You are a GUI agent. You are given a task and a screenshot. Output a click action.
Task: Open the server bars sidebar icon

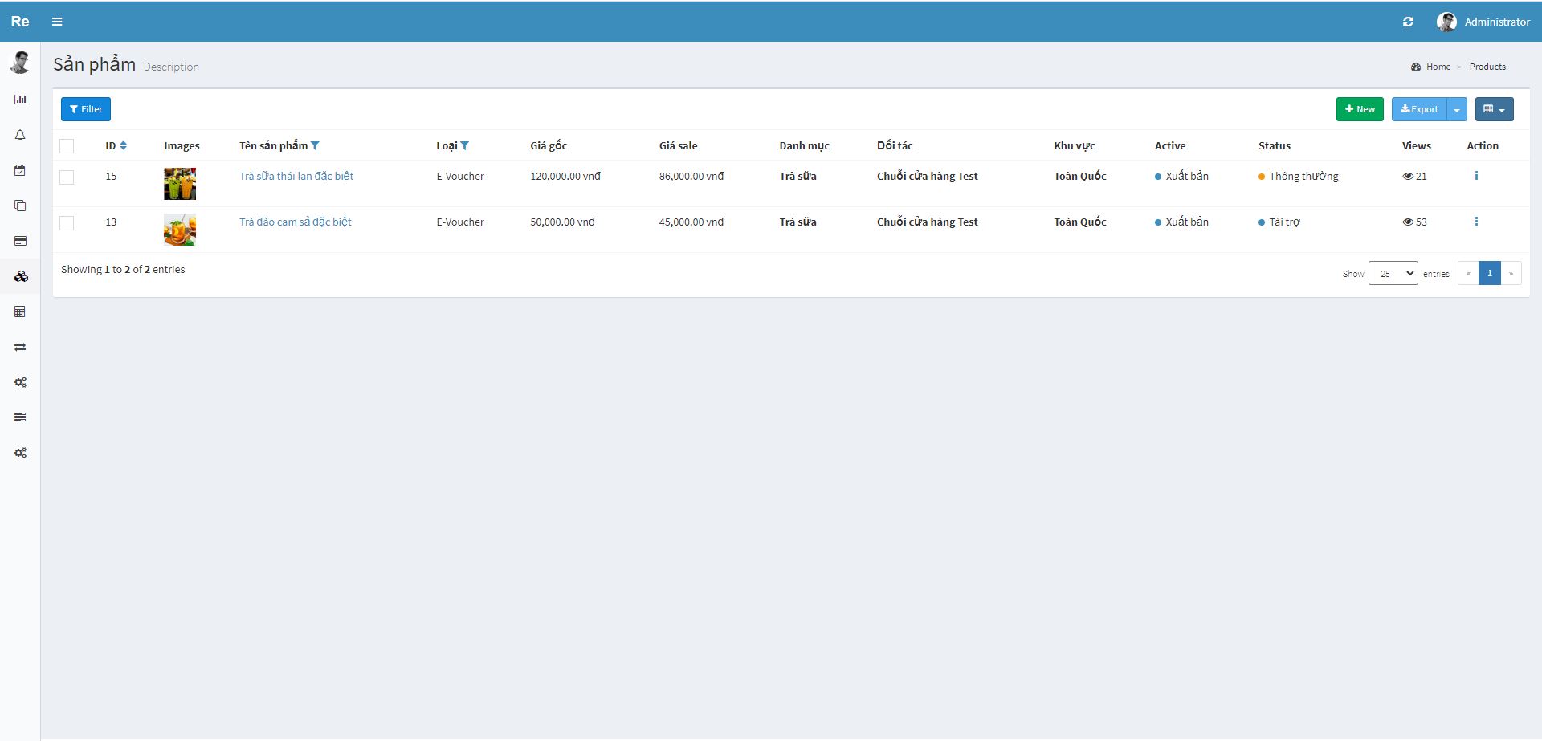point(20,417)
